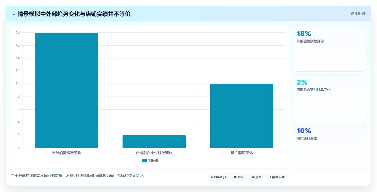This screenshot has width=377, height=192.
Task: Open the 10% stat card
Action: (329, 146)
